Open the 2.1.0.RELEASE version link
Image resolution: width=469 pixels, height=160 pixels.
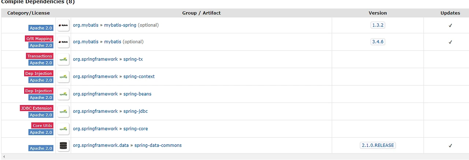pos(377,145)
